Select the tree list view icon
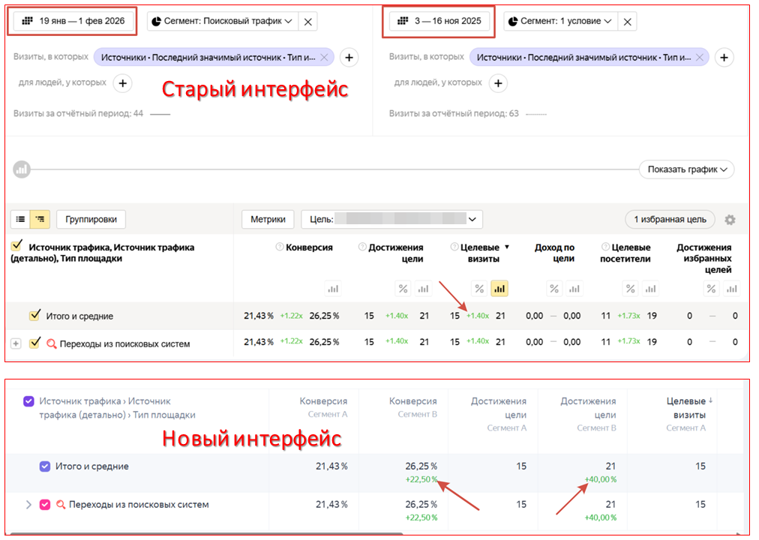Screen dimensions: 759x540 [40, 220]
